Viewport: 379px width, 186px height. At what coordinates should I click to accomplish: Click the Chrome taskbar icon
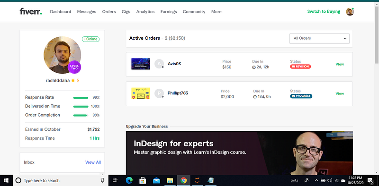183,180
